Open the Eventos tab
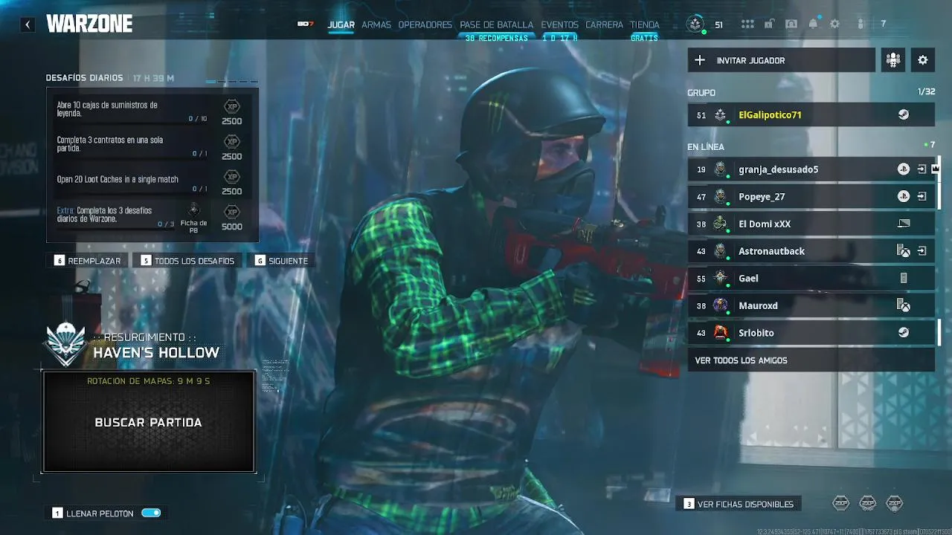The height and width of the screenshot is (535, 952). pyautogui.click(x=559, y=25)
